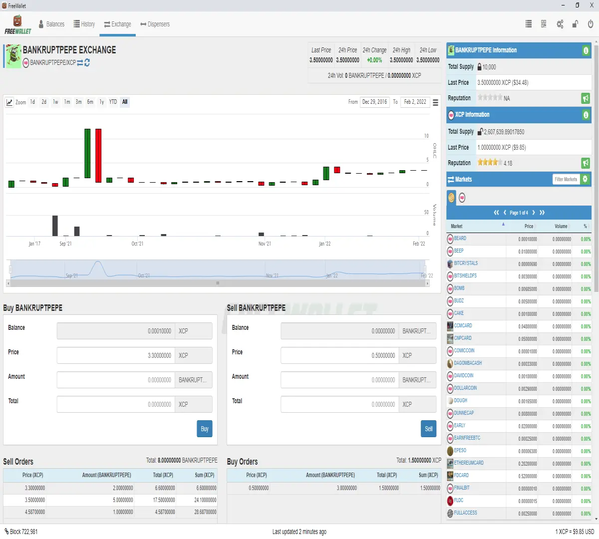Open the DOLLARCOIN market link
The image size is (599, 539).
click(465, 388)
